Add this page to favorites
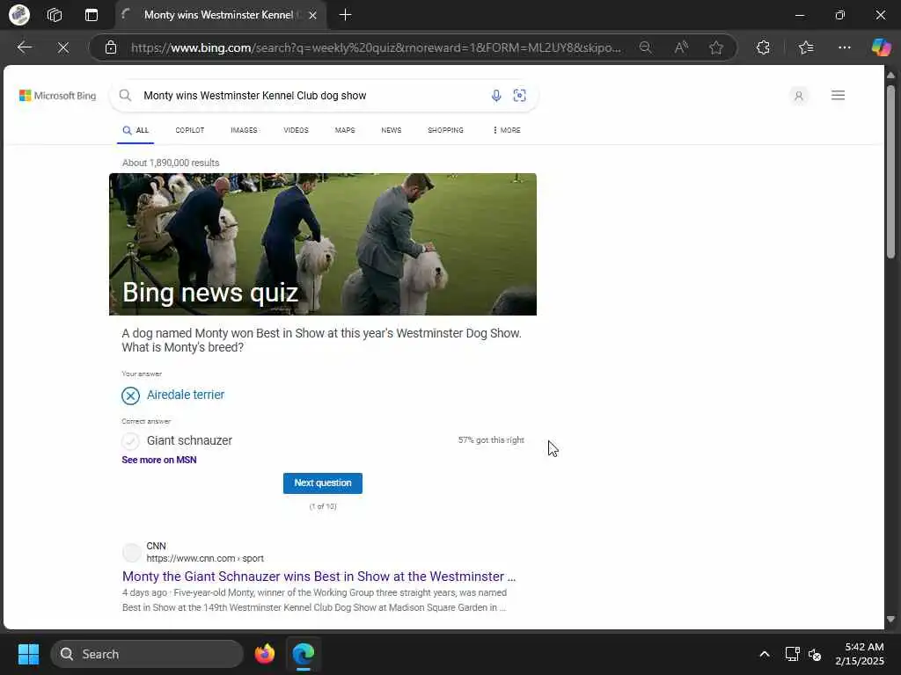 pyautogui.click(x=716, y=47)
